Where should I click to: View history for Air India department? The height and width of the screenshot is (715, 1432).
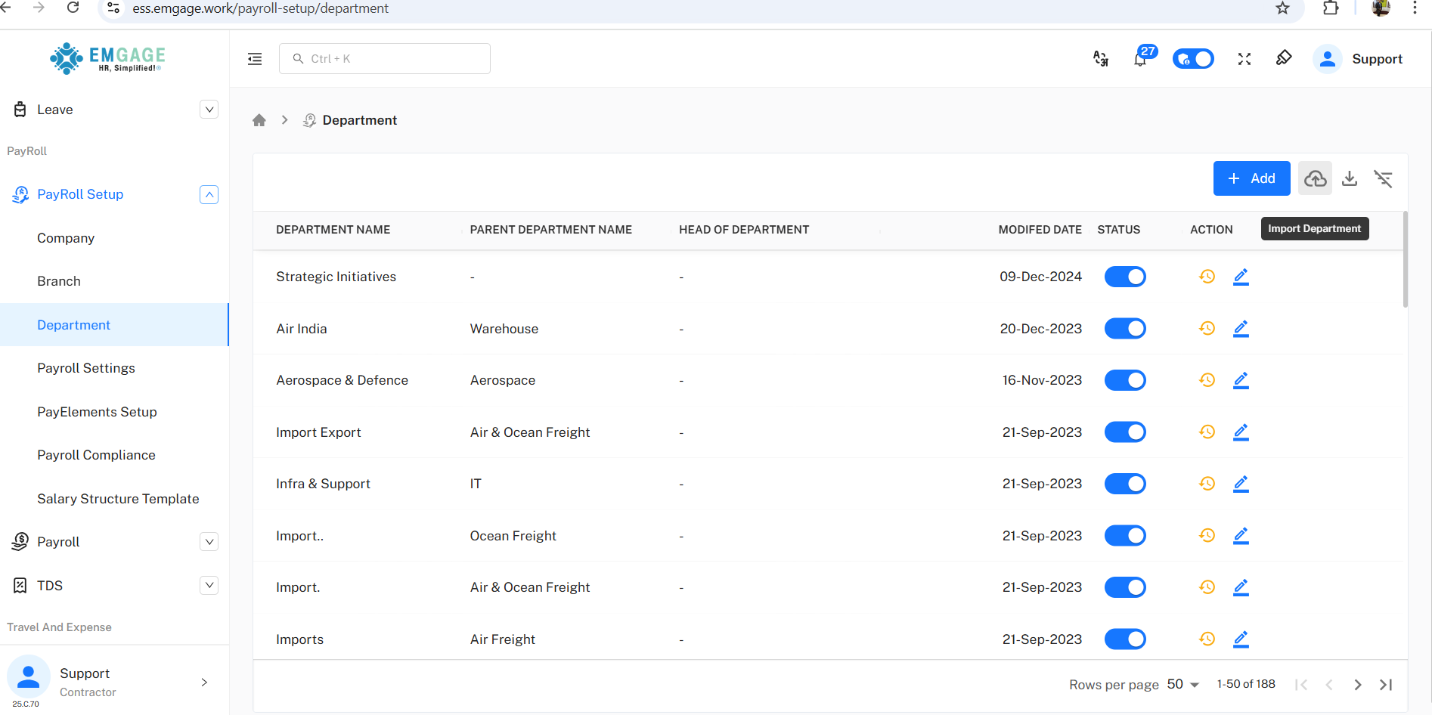pyautogui.click(x=1207, y=329)
